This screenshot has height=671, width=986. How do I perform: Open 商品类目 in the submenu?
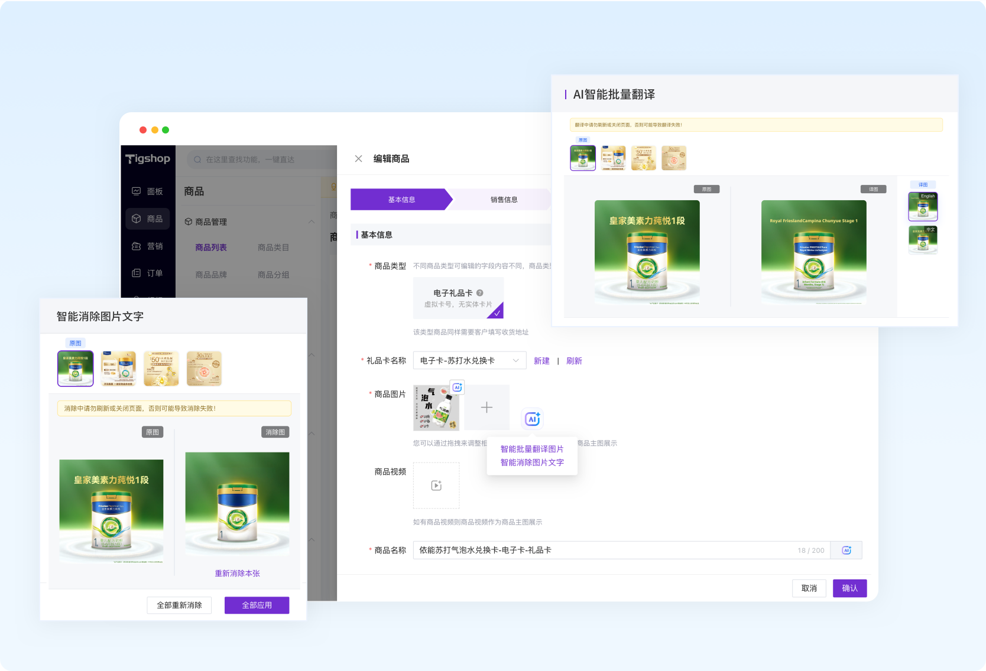(x=273, y=247)
